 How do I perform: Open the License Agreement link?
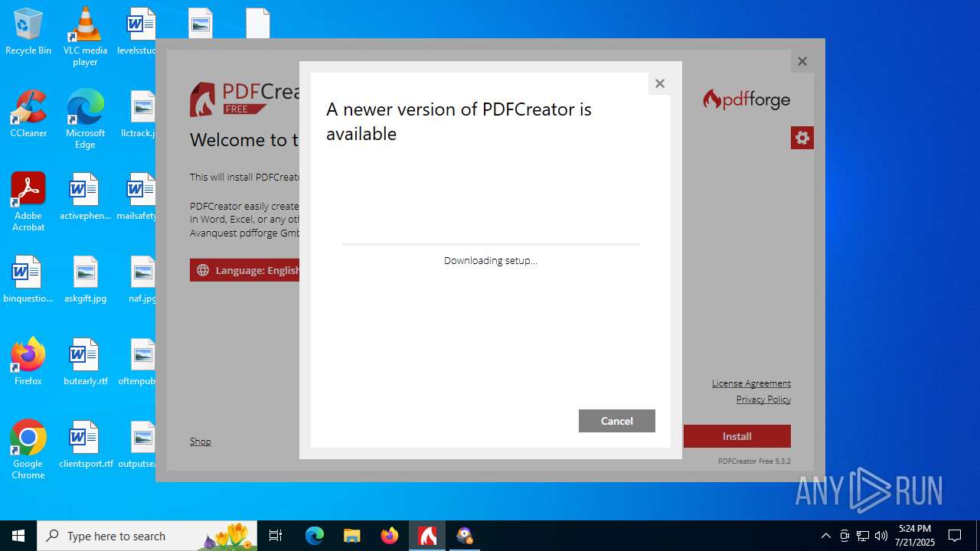[751, 383]
